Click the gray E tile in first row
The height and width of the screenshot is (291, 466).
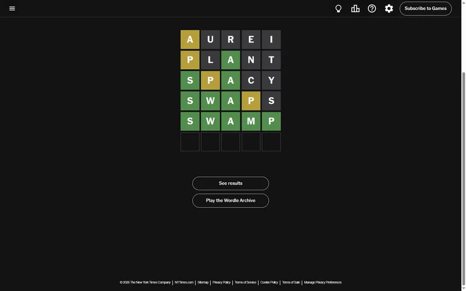[x=251, y=40]
